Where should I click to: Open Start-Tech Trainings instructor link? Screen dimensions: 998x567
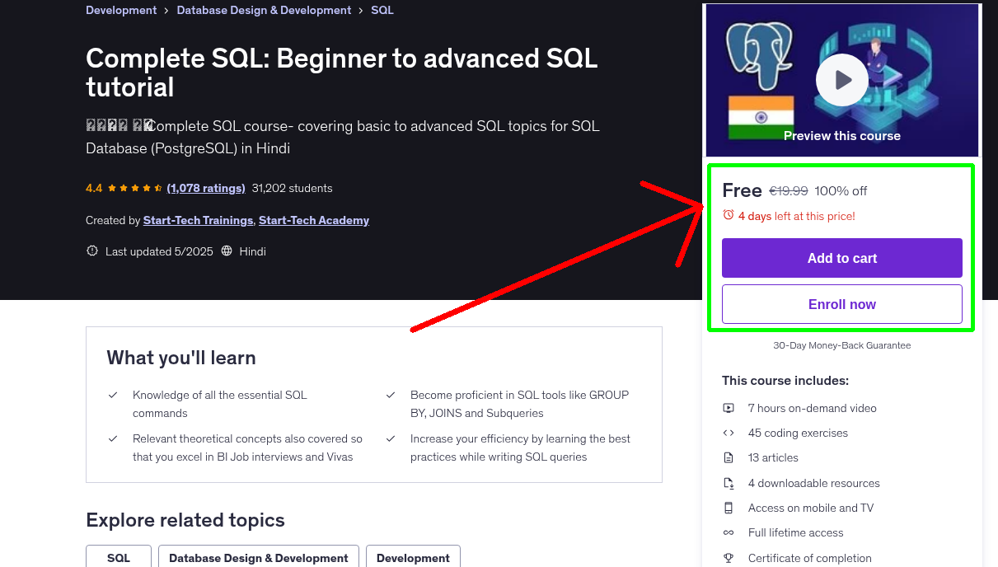point(198,220)
